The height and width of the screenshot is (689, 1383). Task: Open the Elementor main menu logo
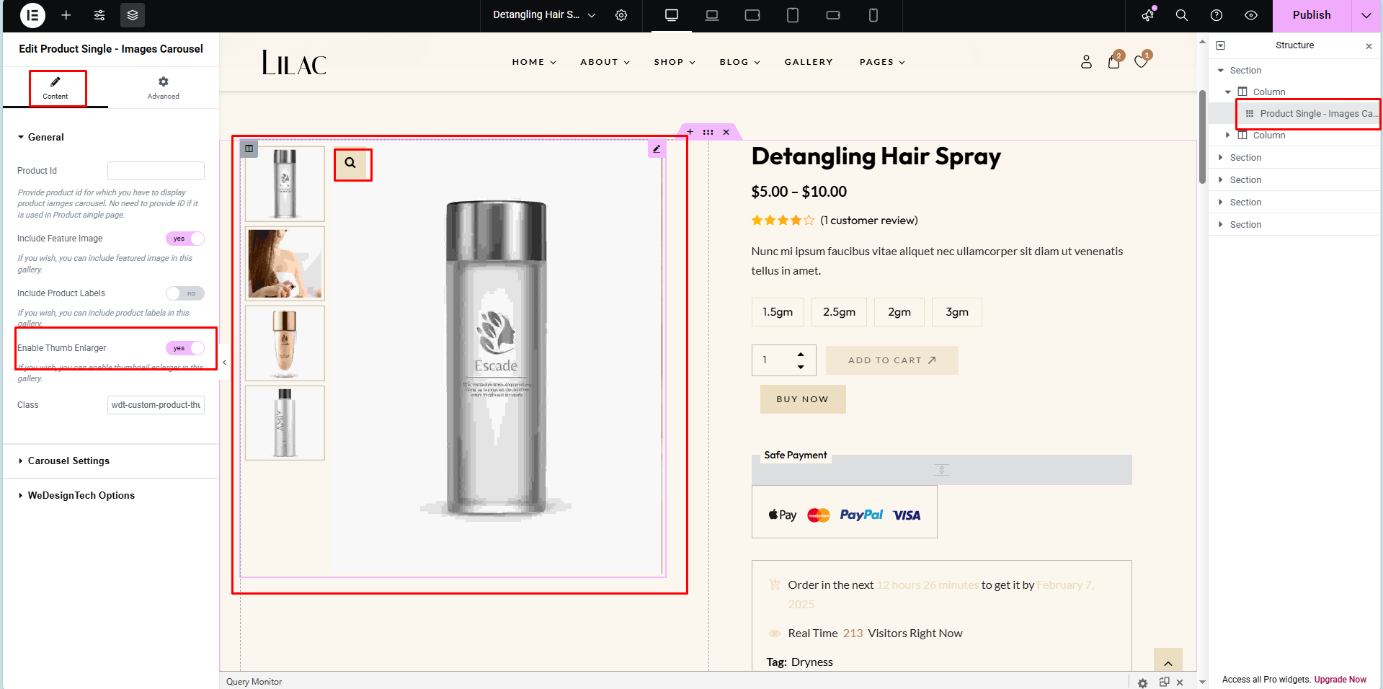pos(32,15)
